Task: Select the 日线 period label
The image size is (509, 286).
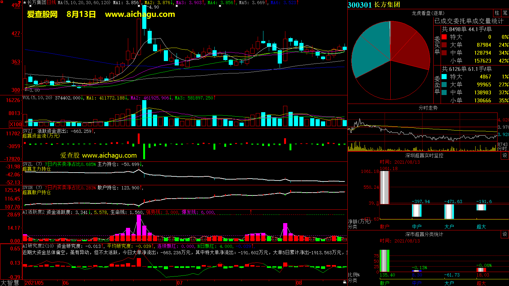Action: click(51, 3)
